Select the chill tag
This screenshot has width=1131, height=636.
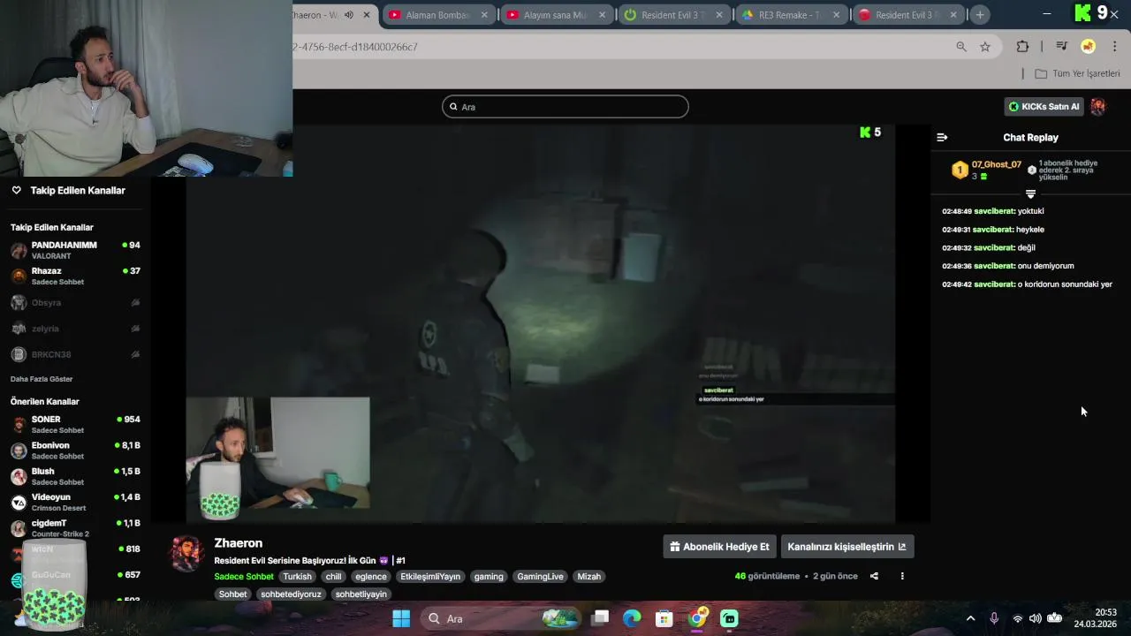pos(333,577)
